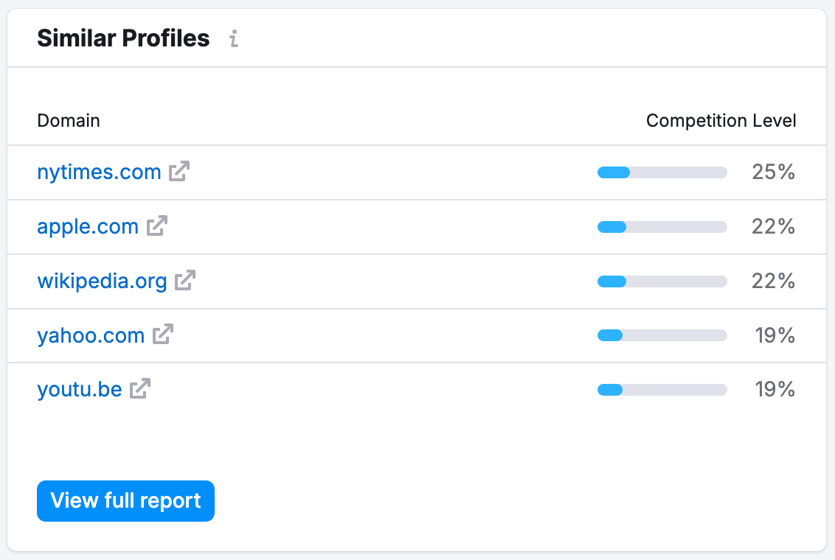Click the Domain column header
This screenshot has width=835, height=560.
point(69,120)
